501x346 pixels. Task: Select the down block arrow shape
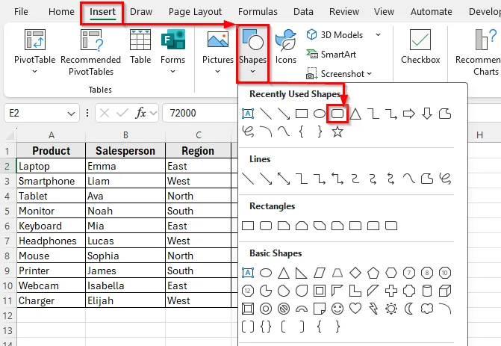[x=427, y=114]
